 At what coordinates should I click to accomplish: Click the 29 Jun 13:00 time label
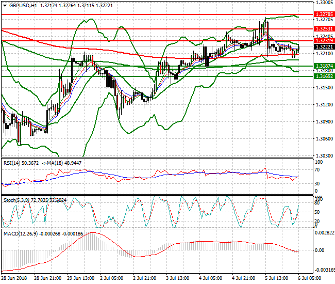[x=81, y=278]
